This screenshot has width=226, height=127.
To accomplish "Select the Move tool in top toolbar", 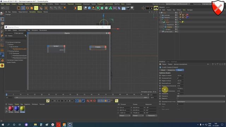I will [x=23, y=8].
